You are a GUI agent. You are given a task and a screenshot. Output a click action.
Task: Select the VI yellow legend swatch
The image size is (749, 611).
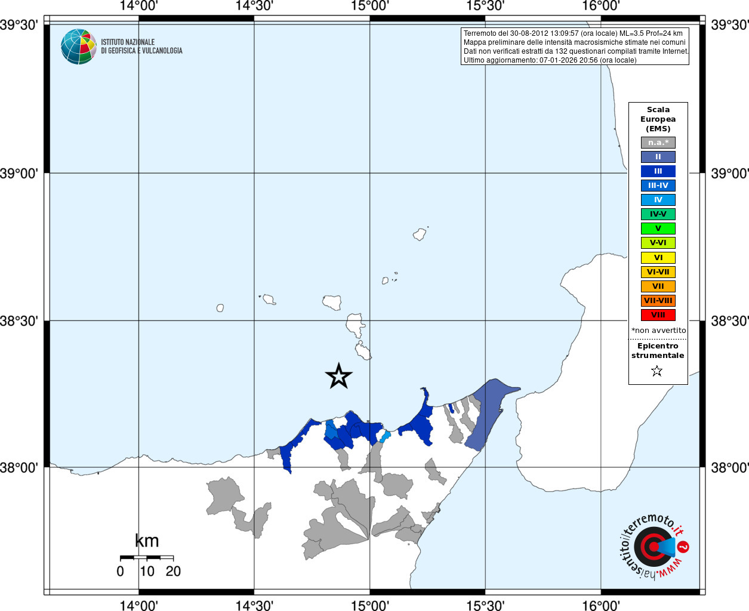pos(658,258)
